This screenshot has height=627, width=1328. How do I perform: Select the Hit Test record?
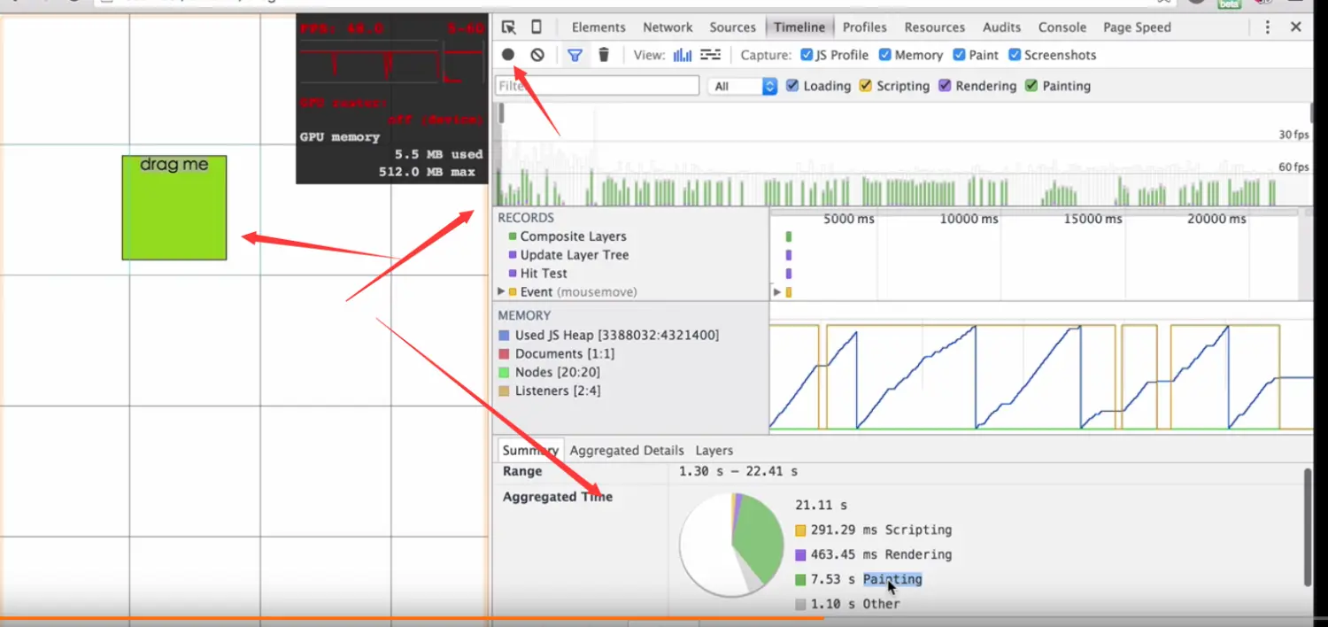click(x=544, y=274)
